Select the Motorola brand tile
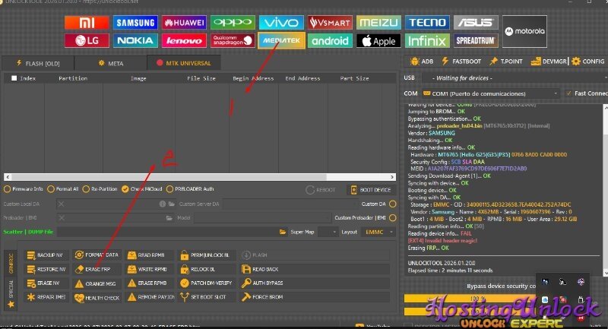This screenshot has width=608, height=329. 524,31
